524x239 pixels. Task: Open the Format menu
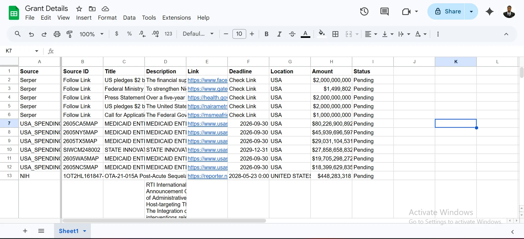(x=107, y=18)
